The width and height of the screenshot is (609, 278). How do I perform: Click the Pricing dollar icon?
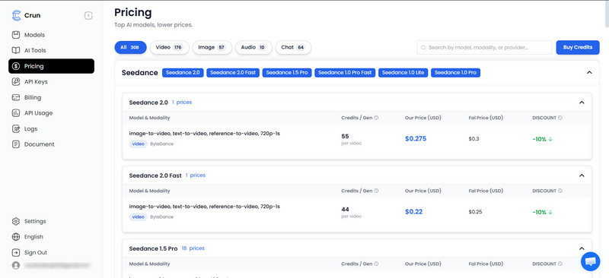click(x=15, y=66)
